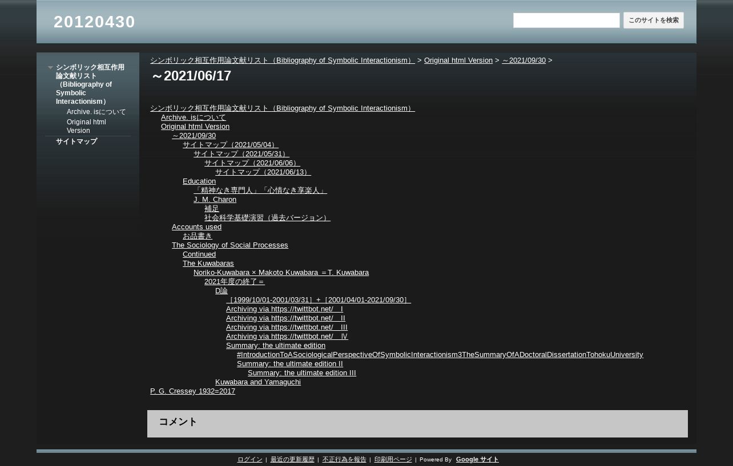Click the このサイトを検索 button
The height and width of the screenshot is (466, 733).
[654, 21]
